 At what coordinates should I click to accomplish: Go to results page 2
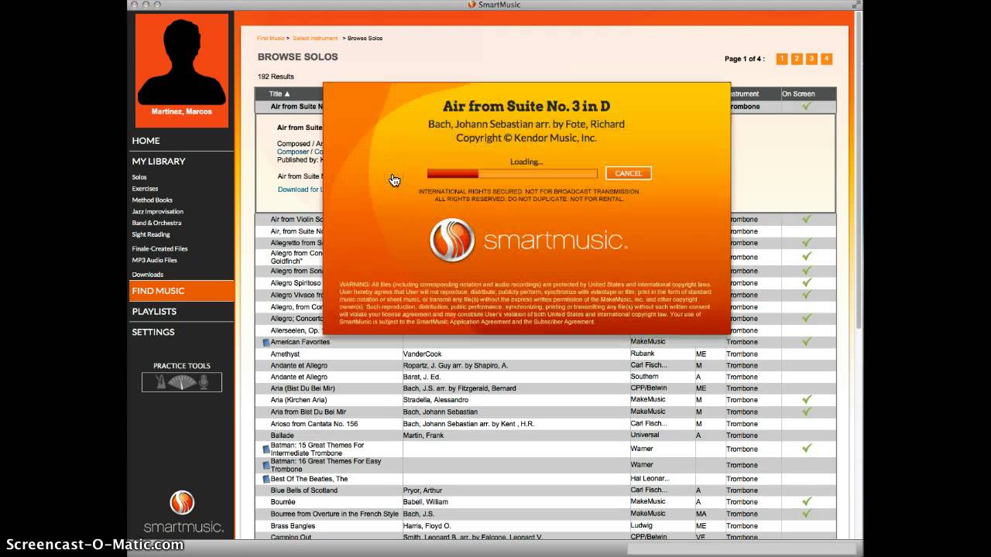(797, 59)
